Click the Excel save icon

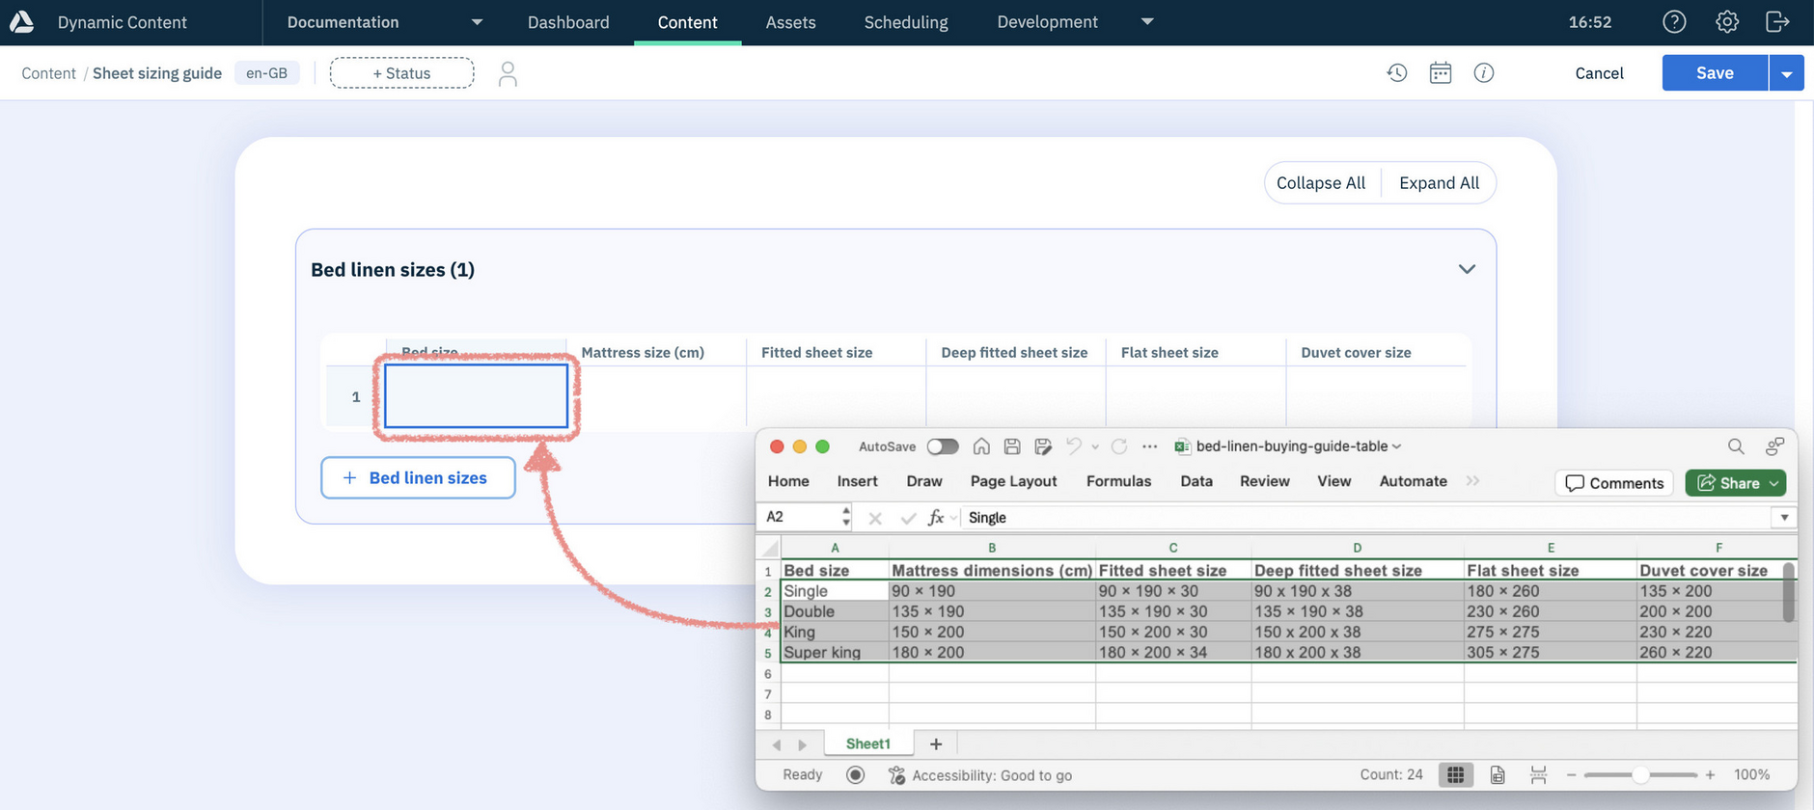coord(1012,446)
